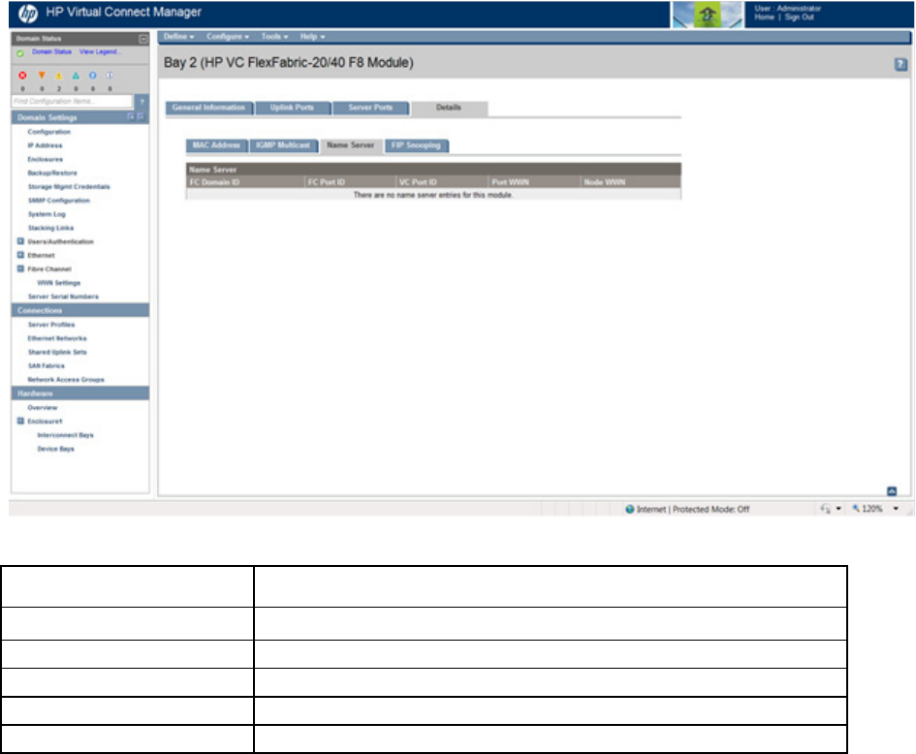Image resolution: width=916 pixels, height=754 pixels.
Task: Open the Tools dropdown menu
Action: click(x=274, y=37)
